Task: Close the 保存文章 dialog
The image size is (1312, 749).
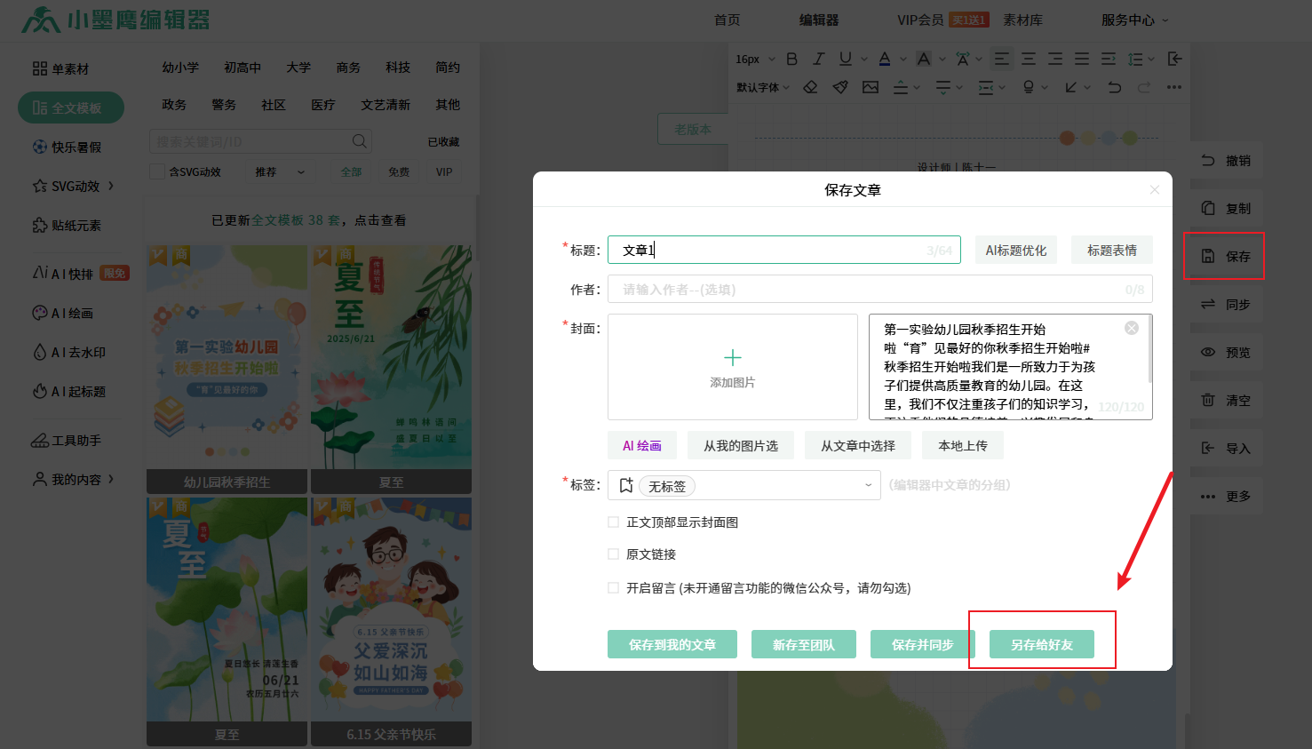Action: tap(1155, 189)
